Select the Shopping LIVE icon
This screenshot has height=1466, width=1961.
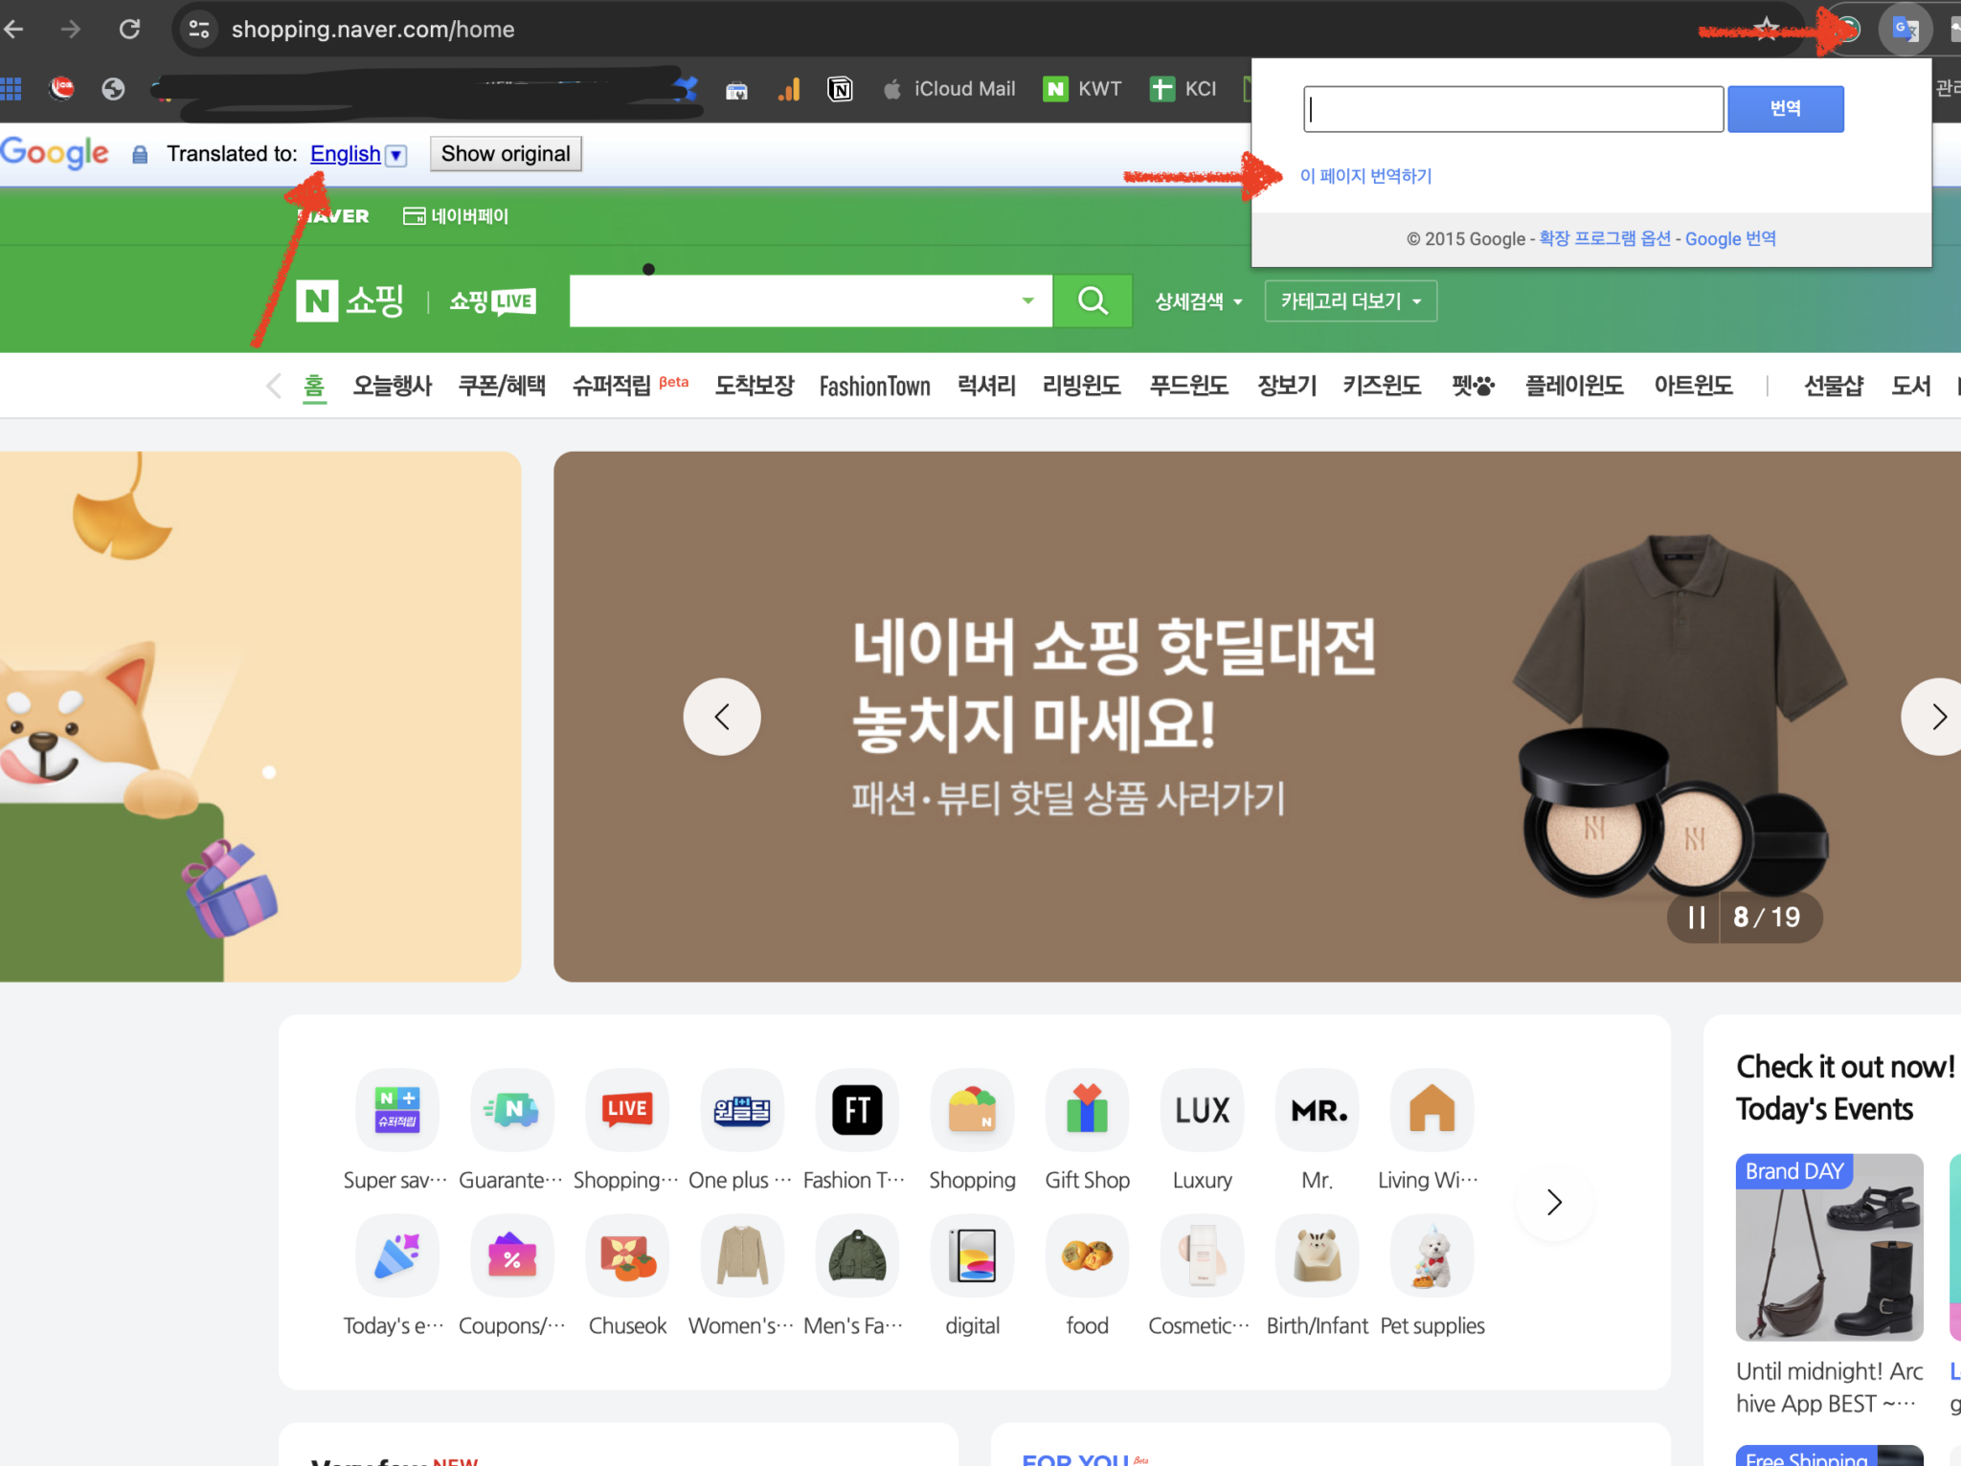626,1109
